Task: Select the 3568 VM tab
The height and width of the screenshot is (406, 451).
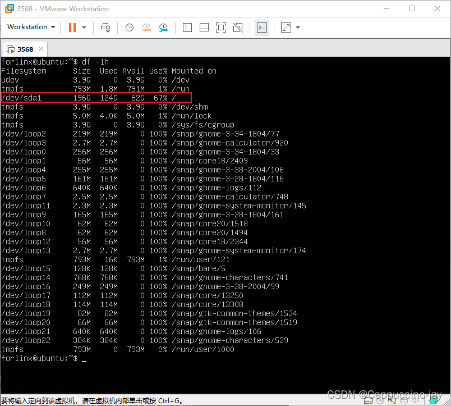Action: 25,49
